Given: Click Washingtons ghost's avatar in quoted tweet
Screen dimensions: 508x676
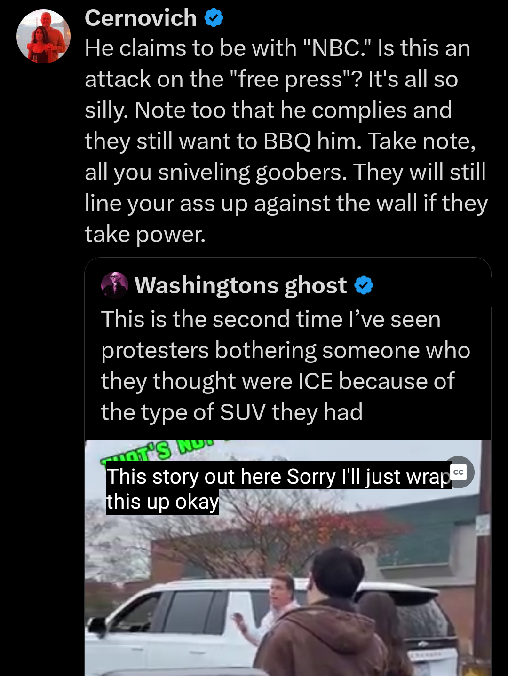Looking at the screenshot, I should 114,285.
